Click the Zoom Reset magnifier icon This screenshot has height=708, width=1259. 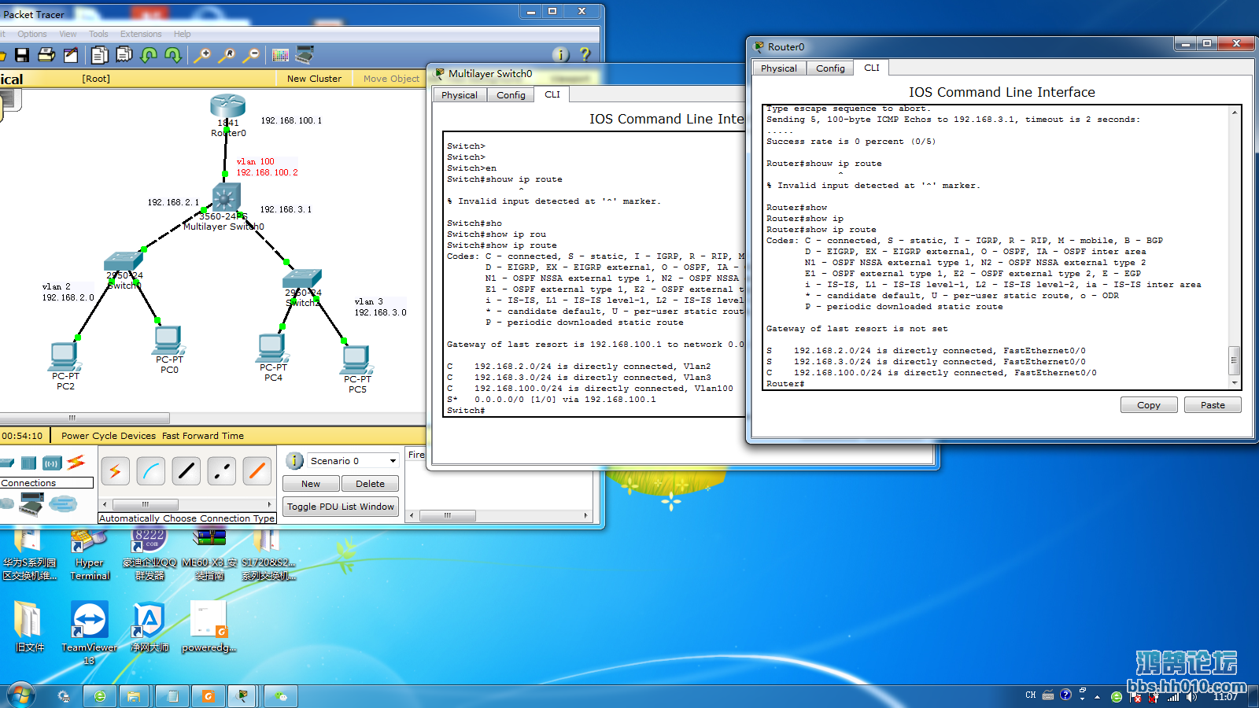coord(227,55)
